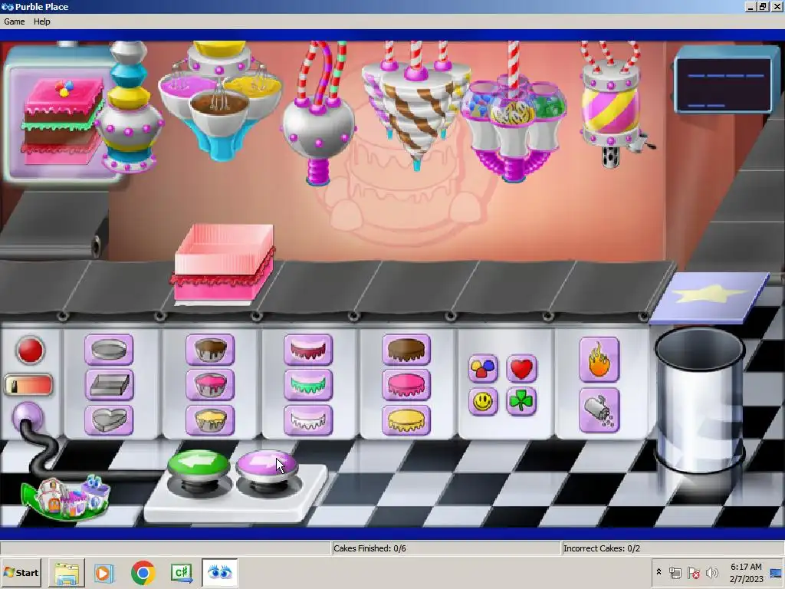
Task: Apply chocolate brown top frosting
Action: (x=406, y=349)
